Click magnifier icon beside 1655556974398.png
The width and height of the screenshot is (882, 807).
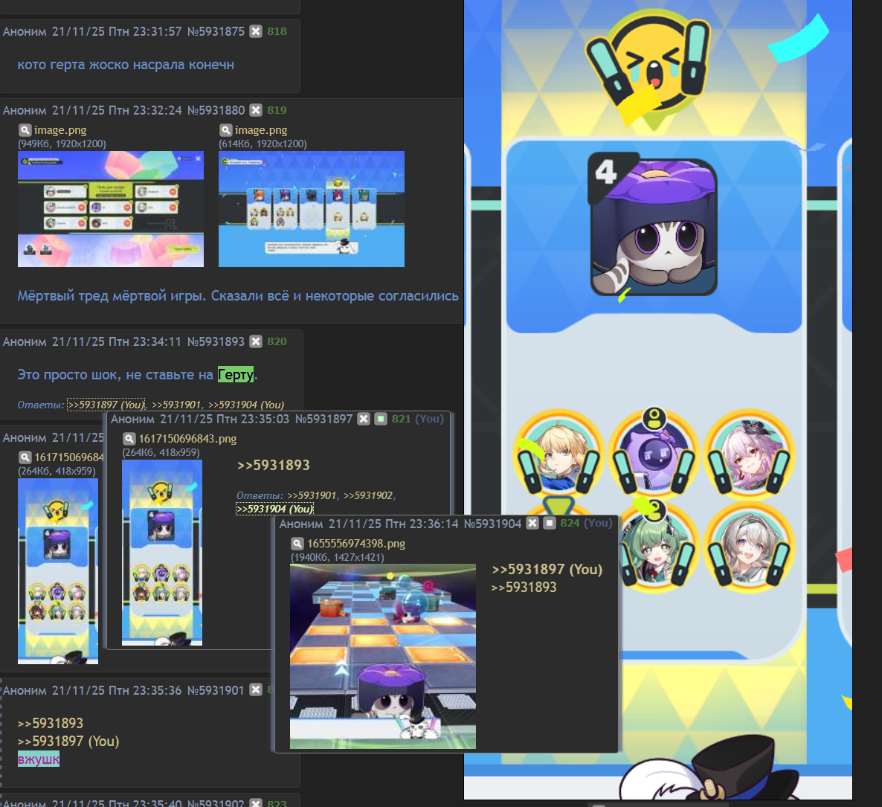(297, 544)
